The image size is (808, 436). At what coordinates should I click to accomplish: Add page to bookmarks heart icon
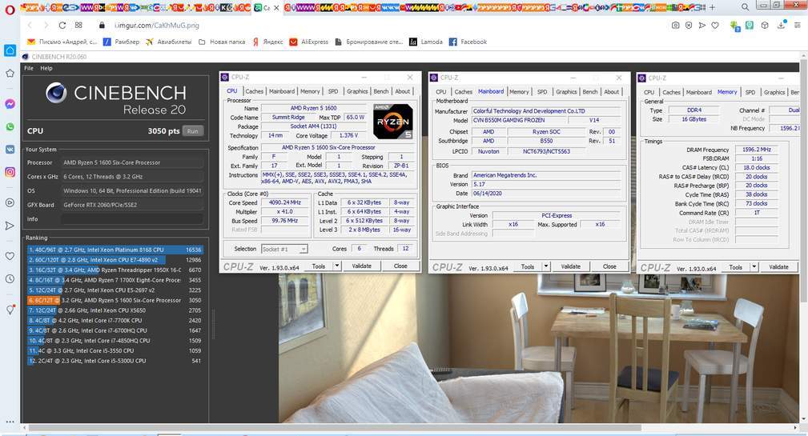[x=715, y=26]
